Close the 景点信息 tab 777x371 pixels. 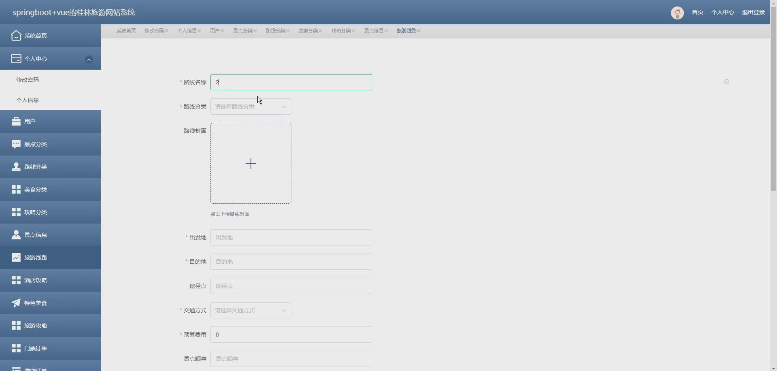(386, 31)
